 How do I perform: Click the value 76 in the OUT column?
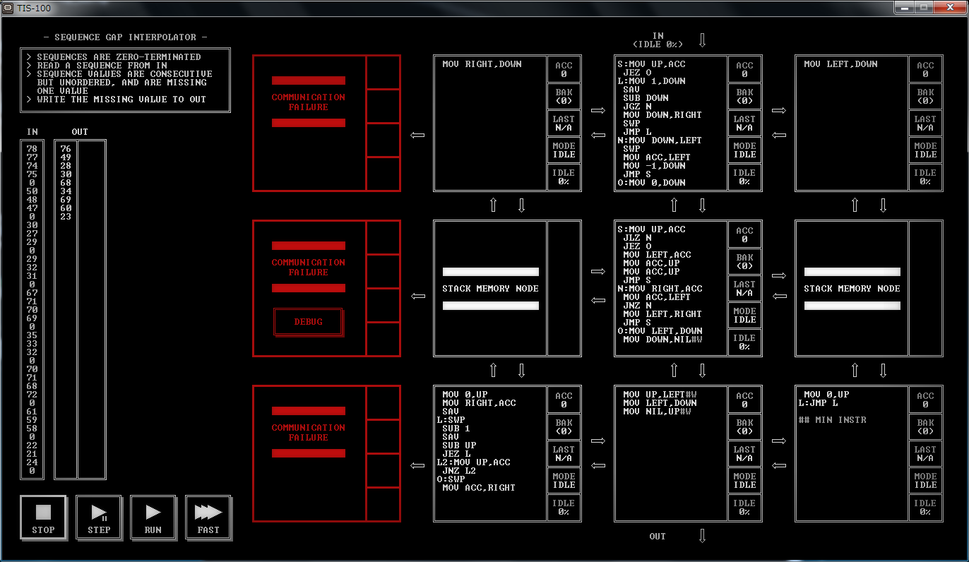tap(66, 149)
